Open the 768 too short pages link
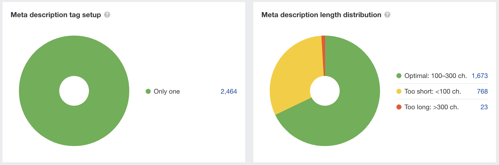The width and height of the screenshot is (499, 165). point(482,91)
